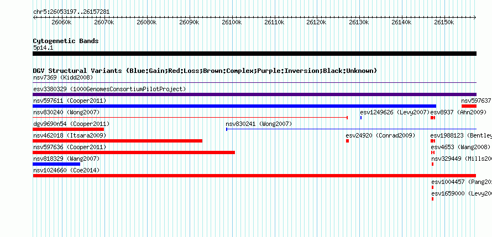Open esv1249626 (Levy2007) label
The width and height of the screenshot is (492, 237).
[x=395, y=112]
